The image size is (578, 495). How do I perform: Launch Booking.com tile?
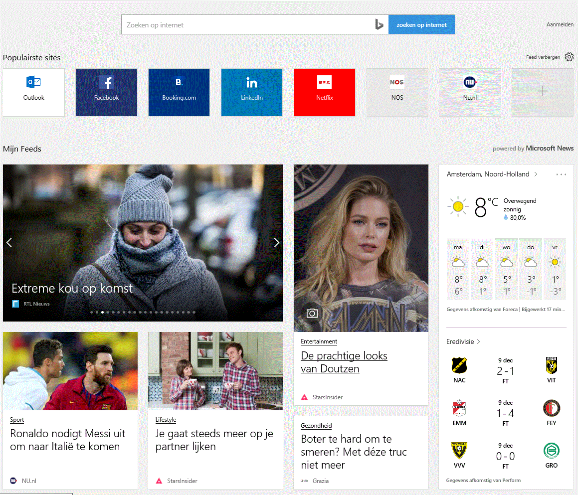179,92
